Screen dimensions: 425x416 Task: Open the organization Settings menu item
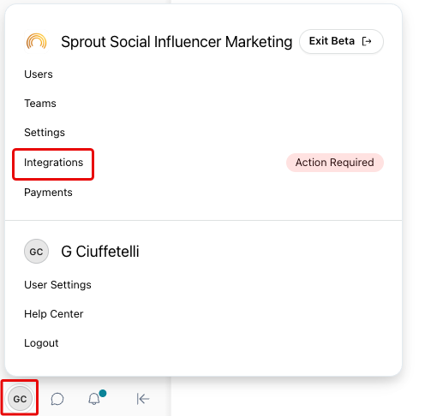coord(45,133)
